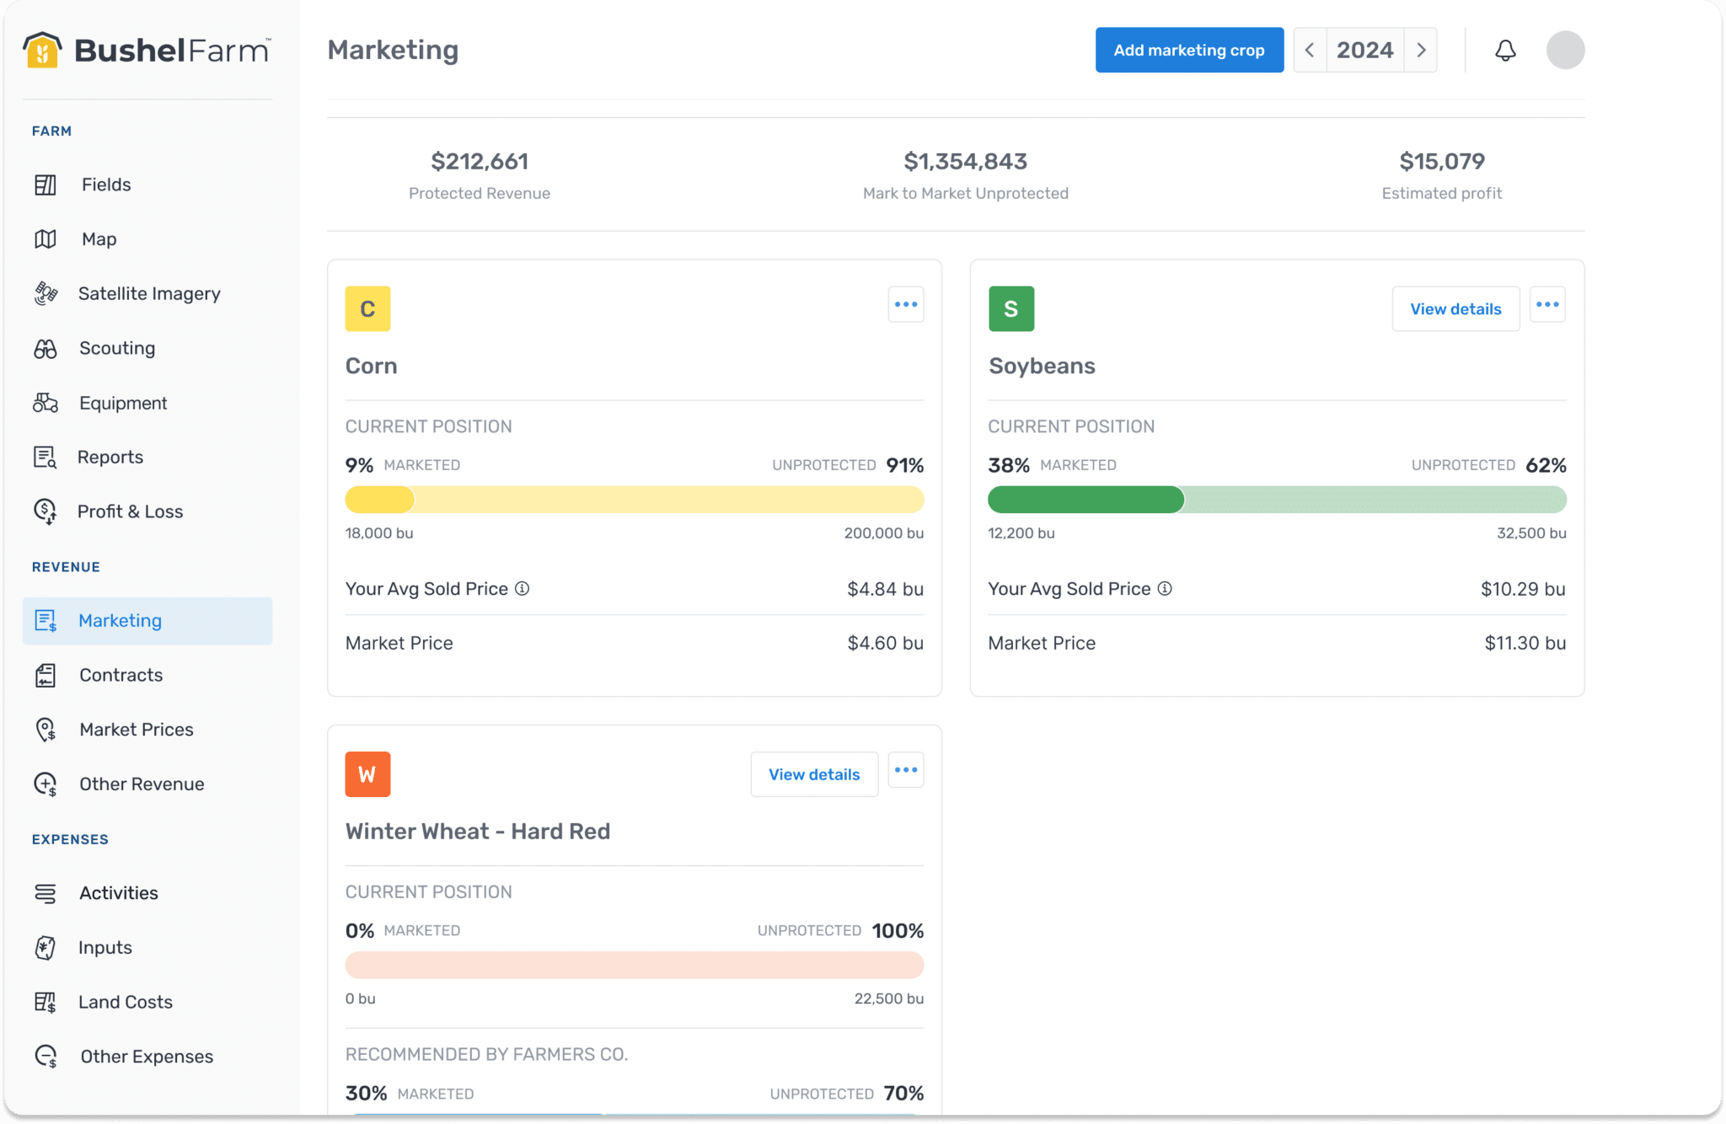Screen dimensions: 1726x1124
Task: Click the Profit & Loss icon
Action: tap(46, 511)
